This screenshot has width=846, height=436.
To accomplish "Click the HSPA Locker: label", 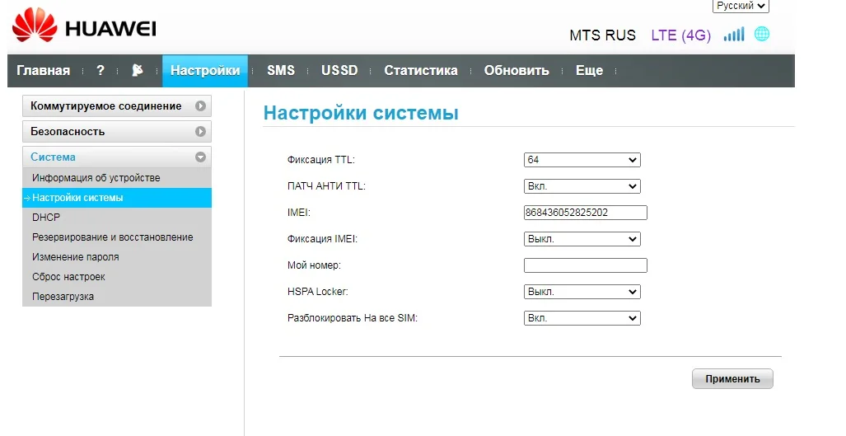I will click(318, 292).
